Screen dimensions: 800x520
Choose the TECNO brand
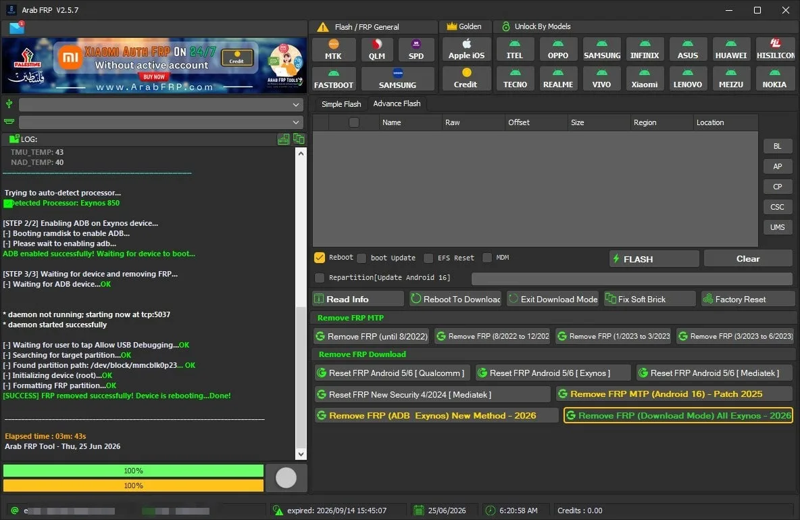515,78
